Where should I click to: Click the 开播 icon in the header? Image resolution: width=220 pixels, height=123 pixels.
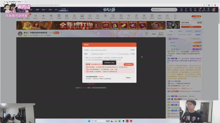tap(195, 10)
